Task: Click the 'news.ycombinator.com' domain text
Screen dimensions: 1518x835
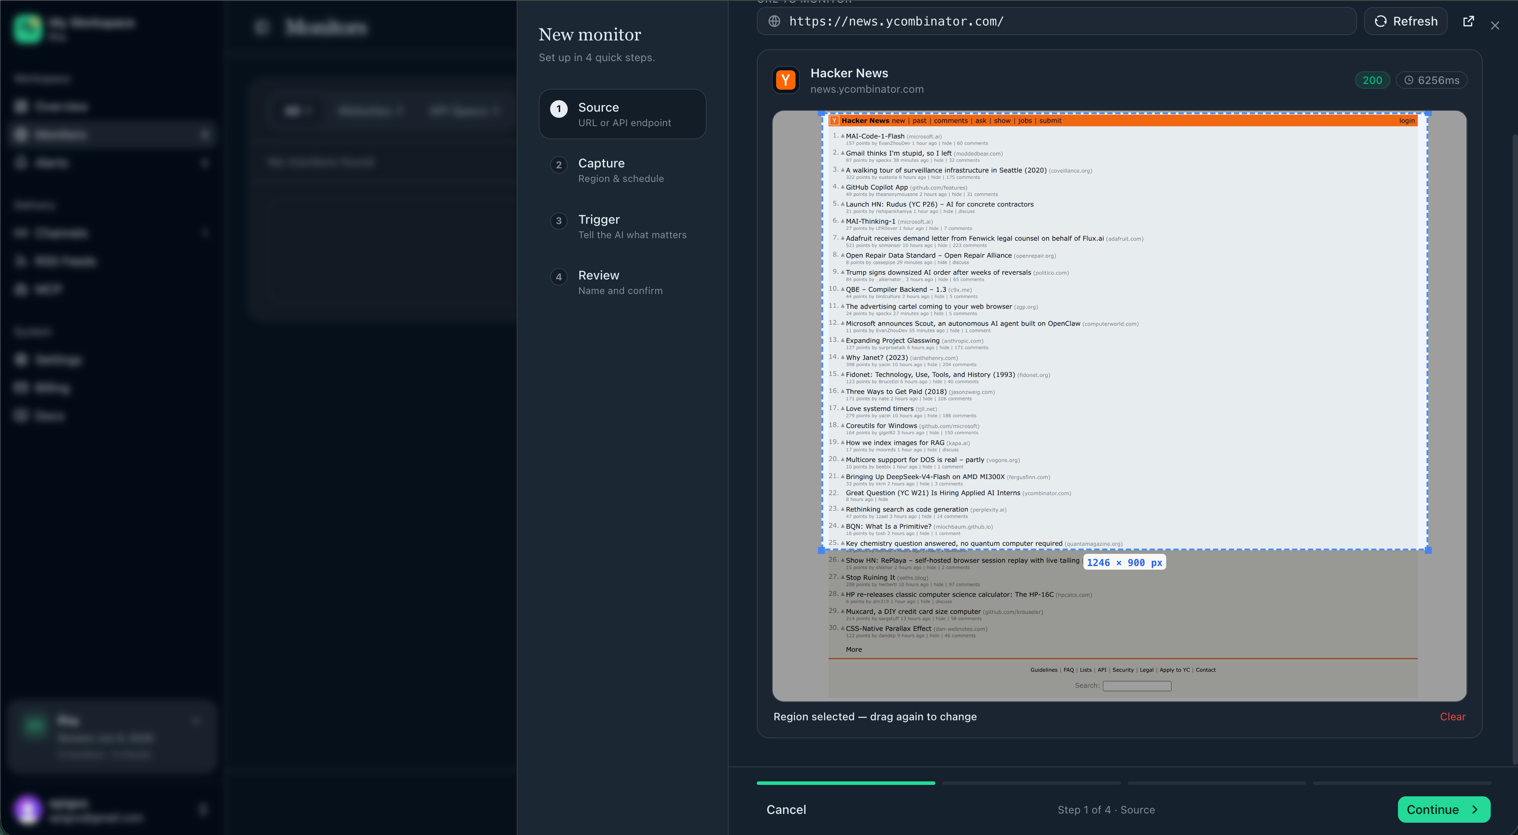Action: tap(867, 90)
